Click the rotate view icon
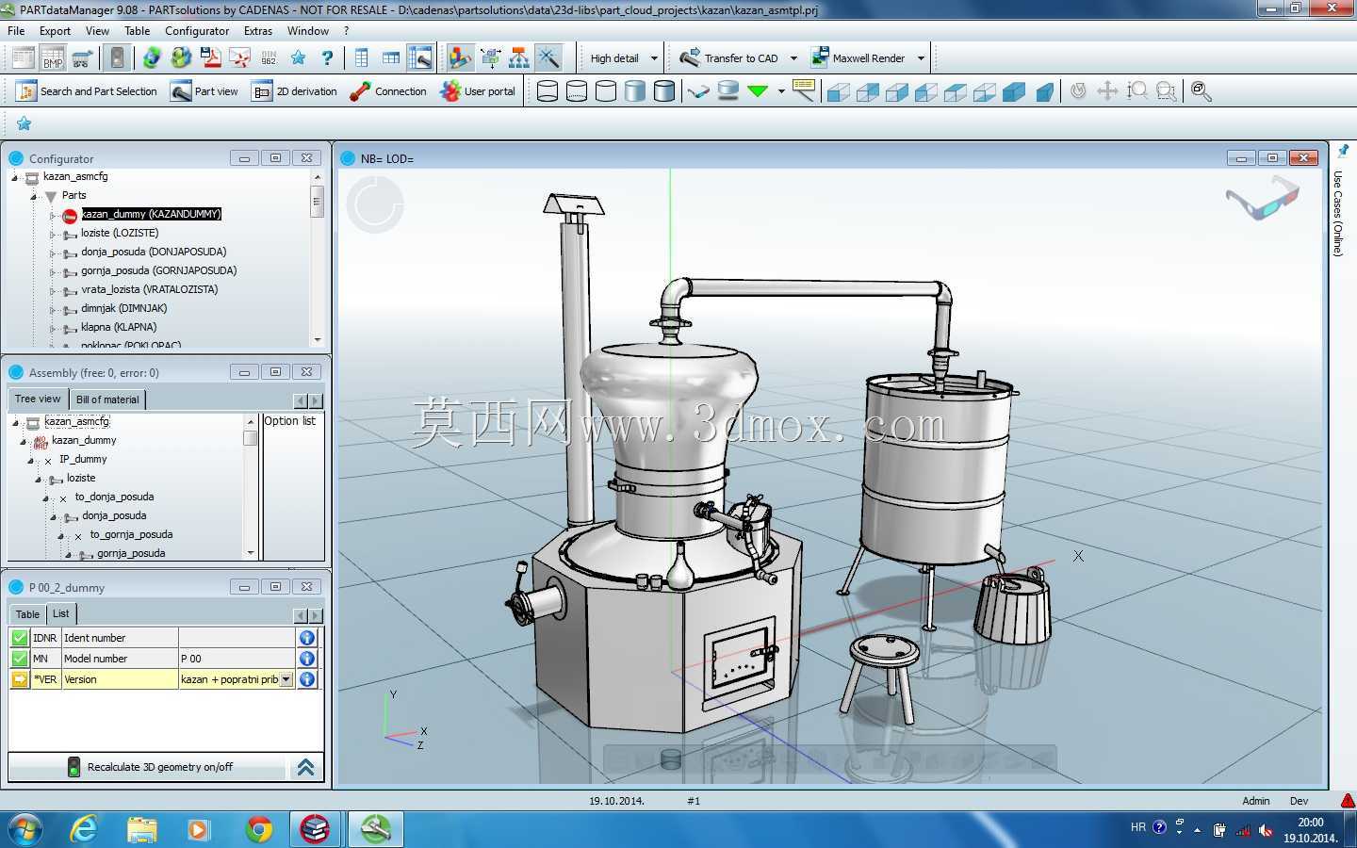The image size is (1357, 848). pyautogui.click(x=1079, y=90)
